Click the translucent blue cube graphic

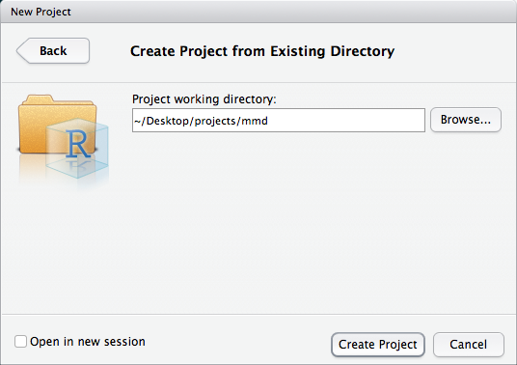tap(77, 148)
